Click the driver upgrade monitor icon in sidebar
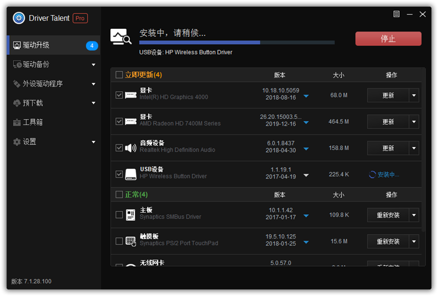This screenshot has height=296, width=438. pyautogui.click(x=17, y=45)
